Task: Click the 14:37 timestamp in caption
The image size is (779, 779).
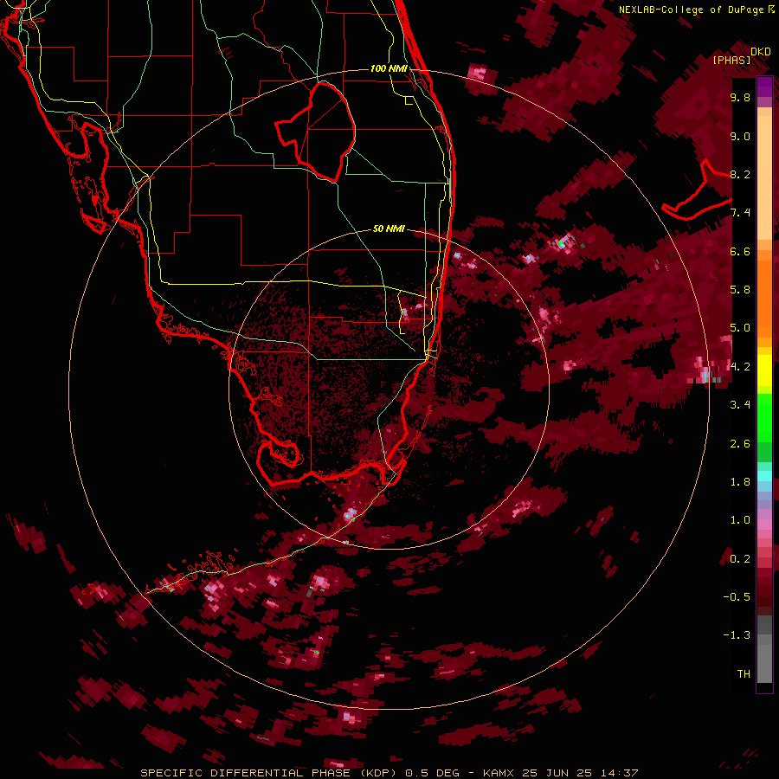Action: point(619,773)
